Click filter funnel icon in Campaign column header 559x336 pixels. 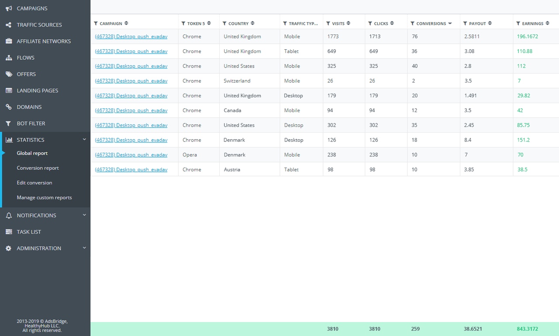tap(96, 24)
